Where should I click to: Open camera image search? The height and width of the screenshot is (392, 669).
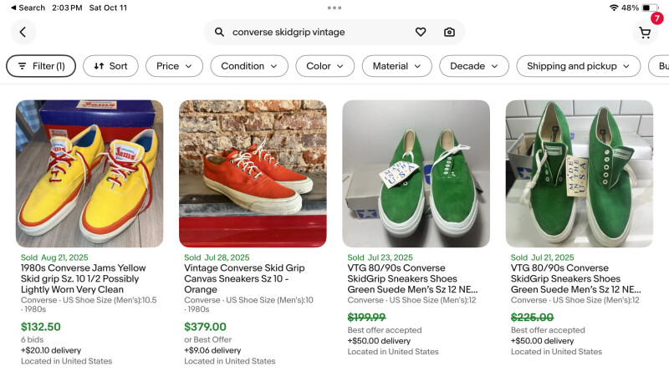(x=449, y=33)
